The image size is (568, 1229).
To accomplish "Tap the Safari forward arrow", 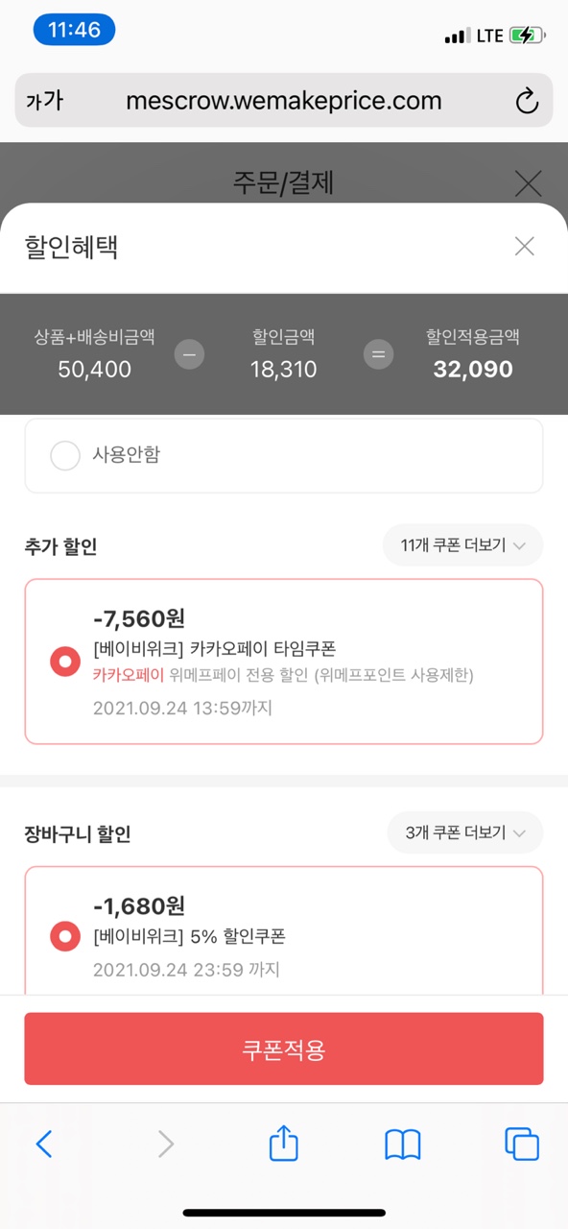I will [x=166, y=1144].
